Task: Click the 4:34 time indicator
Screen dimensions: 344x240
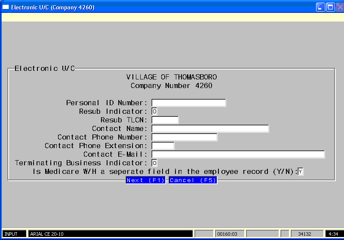Action: [x=333, y=234]
